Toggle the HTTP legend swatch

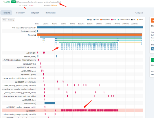tap(137, 20)
